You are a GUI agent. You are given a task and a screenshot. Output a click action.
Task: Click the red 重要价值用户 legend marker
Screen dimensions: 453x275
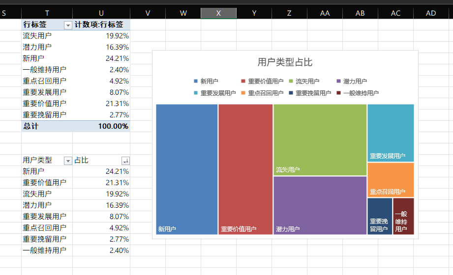coord(243,82)
